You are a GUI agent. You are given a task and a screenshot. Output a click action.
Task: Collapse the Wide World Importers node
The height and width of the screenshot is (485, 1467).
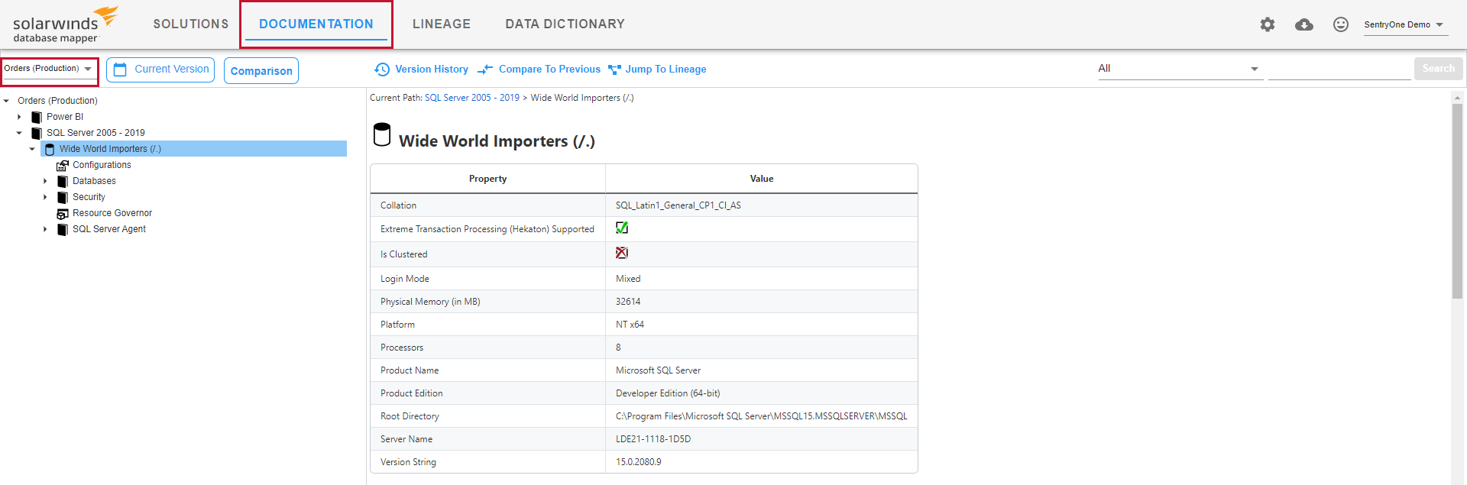(32, 149)
